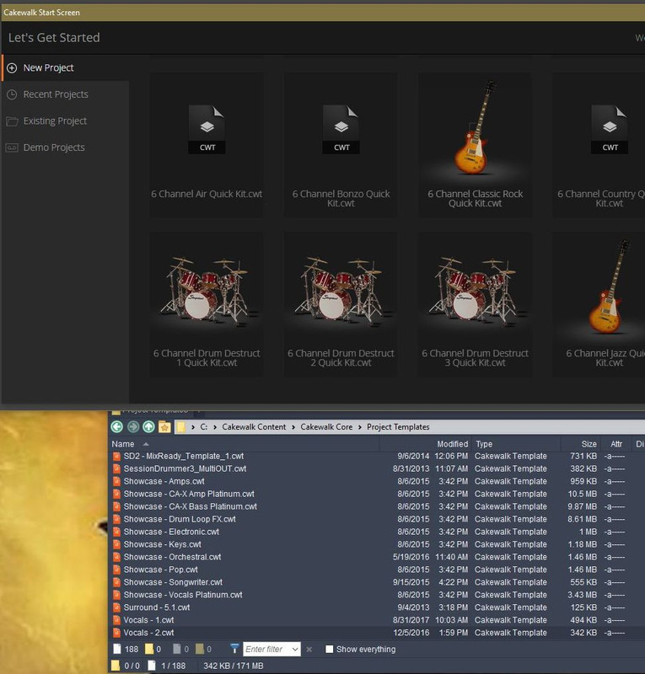Expand the chevron after Cakewalk Core
This screenshot has width=645, height=674.
pyautogui.click(x=359, y=427)
